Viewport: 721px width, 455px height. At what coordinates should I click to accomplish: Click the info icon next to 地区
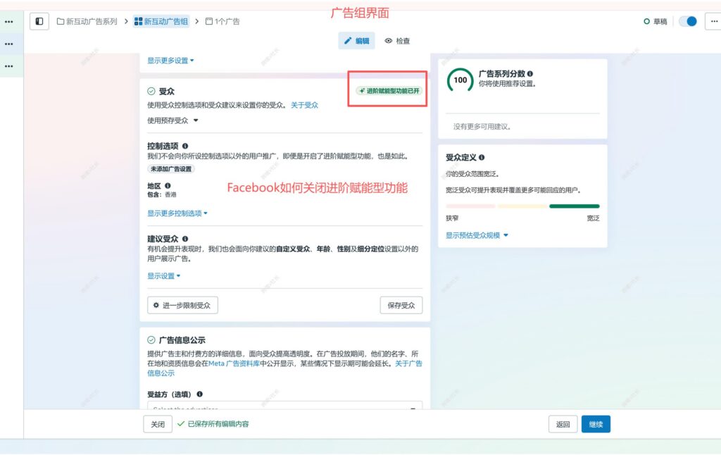tap(168, 185)
